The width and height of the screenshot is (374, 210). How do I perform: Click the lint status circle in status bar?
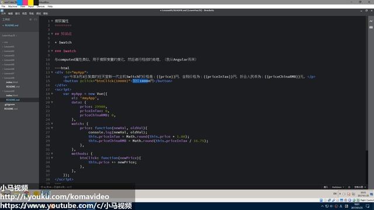point(349,187)
